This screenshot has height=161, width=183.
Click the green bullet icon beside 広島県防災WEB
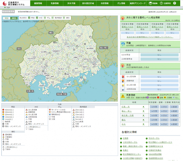coord(147,146)
